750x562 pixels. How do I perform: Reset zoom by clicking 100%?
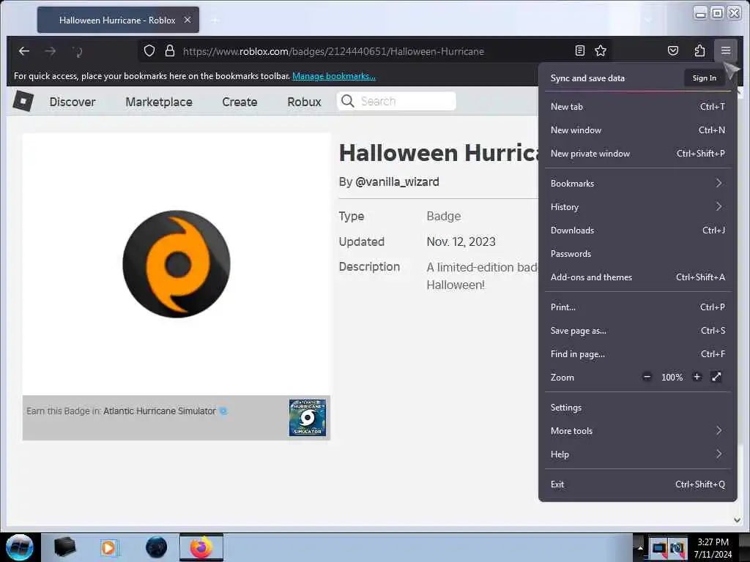point(672,378)
